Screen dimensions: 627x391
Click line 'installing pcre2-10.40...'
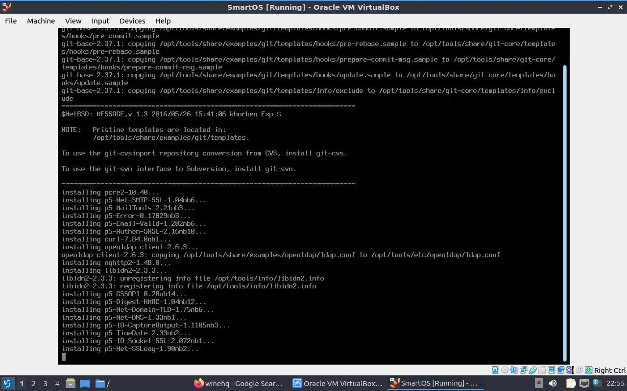pyautogui.click(x=111, y=192)
